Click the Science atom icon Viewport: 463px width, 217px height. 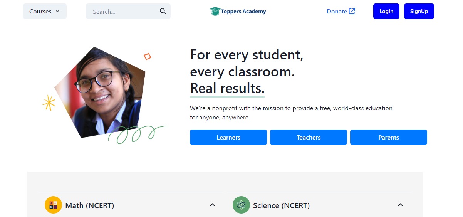[241, 205]
